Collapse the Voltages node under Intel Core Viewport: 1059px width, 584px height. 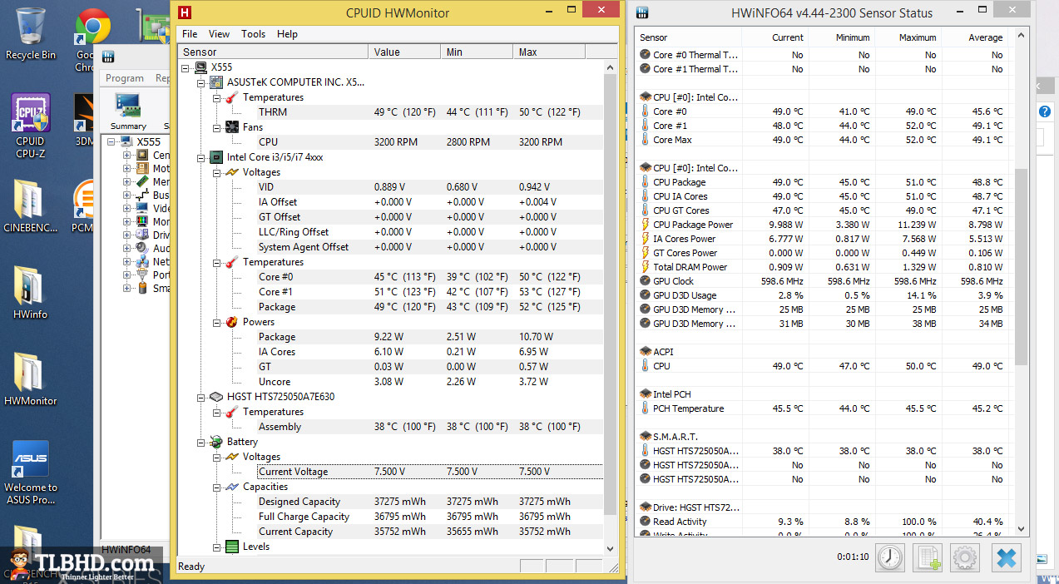click(x=215, y=172)
